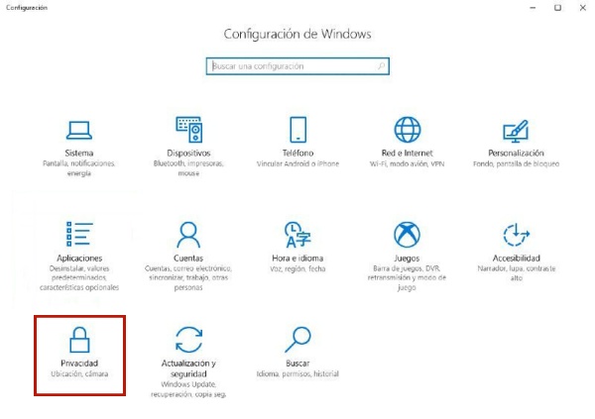Click the 'Actualización y seguridad' label
This screenshot has height=419, width=595.
[188, 368]
